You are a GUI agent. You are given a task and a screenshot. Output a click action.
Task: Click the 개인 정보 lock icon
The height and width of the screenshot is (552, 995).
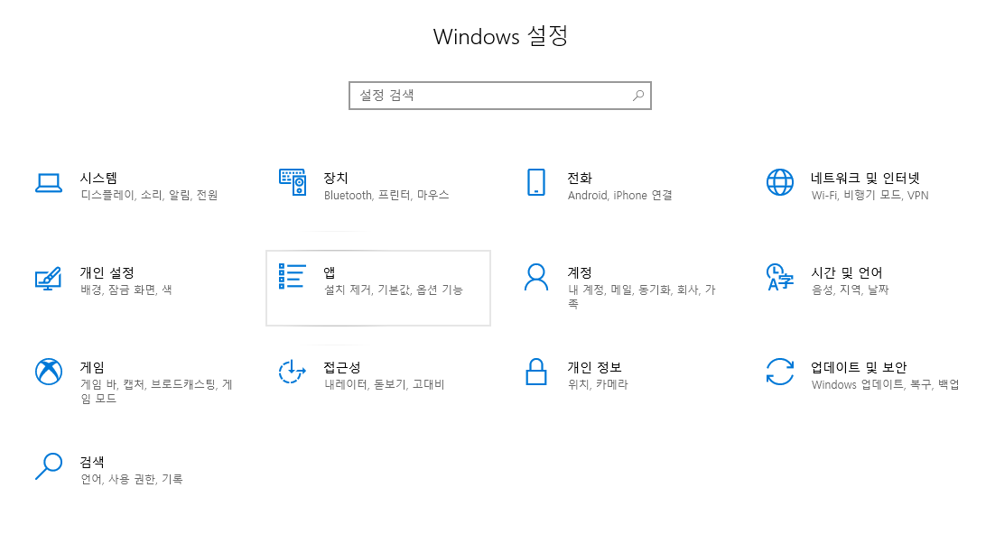point(536,372)
